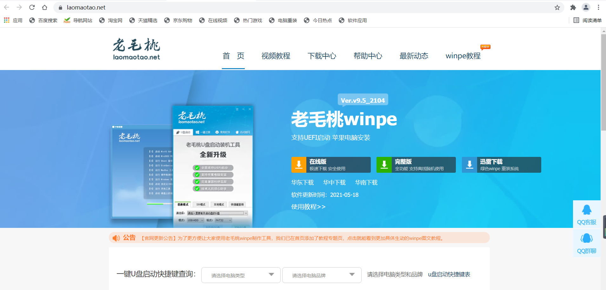Click the green download arrow icon

click(384, 165)
